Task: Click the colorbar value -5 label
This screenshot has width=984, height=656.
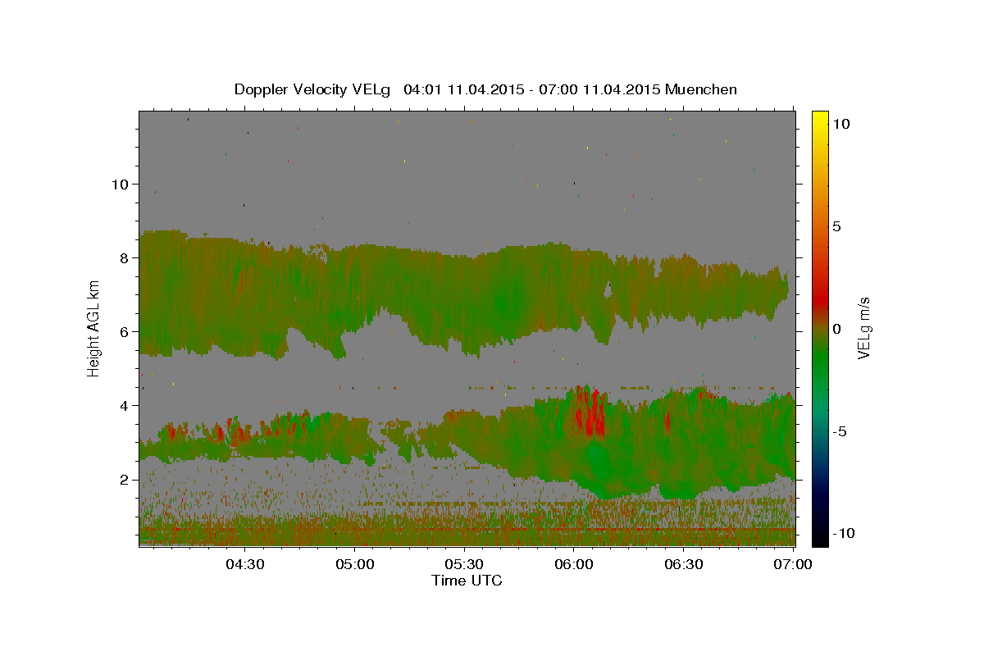Action: tap(840, 431)
